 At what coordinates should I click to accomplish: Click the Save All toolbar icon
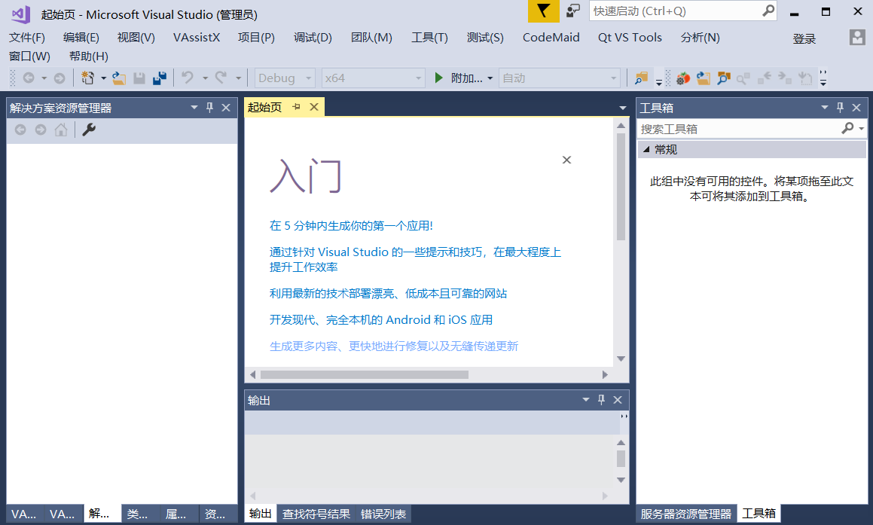coord(160,78)
